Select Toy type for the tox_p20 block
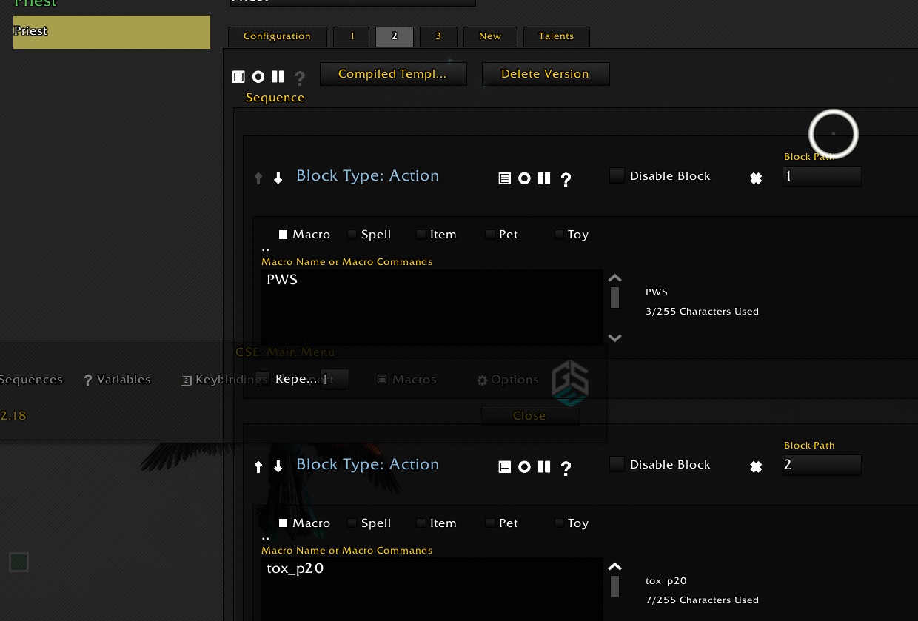The height and width of the screenshot is (621, 918). coord(559,523)
